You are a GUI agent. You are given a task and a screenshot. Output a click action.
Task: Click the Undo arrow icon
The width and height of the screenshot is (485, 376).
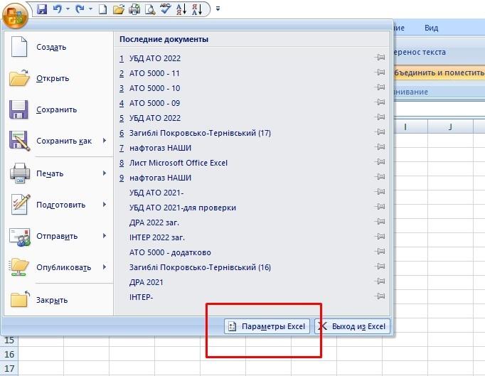click(x=57, y=9)
